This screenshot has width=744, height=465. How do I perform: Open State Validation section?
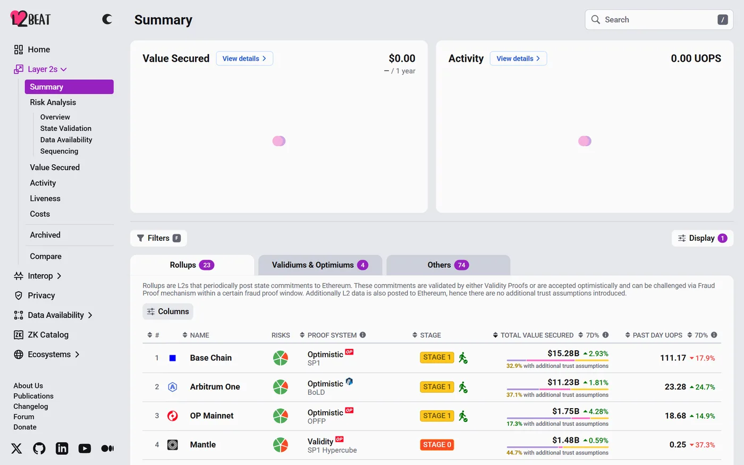[x=66, y=128]
